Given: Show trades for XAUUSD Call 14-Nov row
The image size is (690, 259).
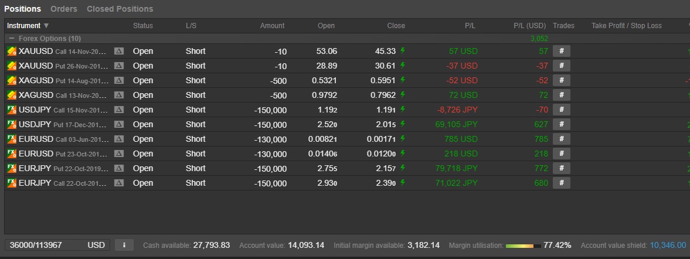Looking at the screenshot, I should [x=562, y=51].
